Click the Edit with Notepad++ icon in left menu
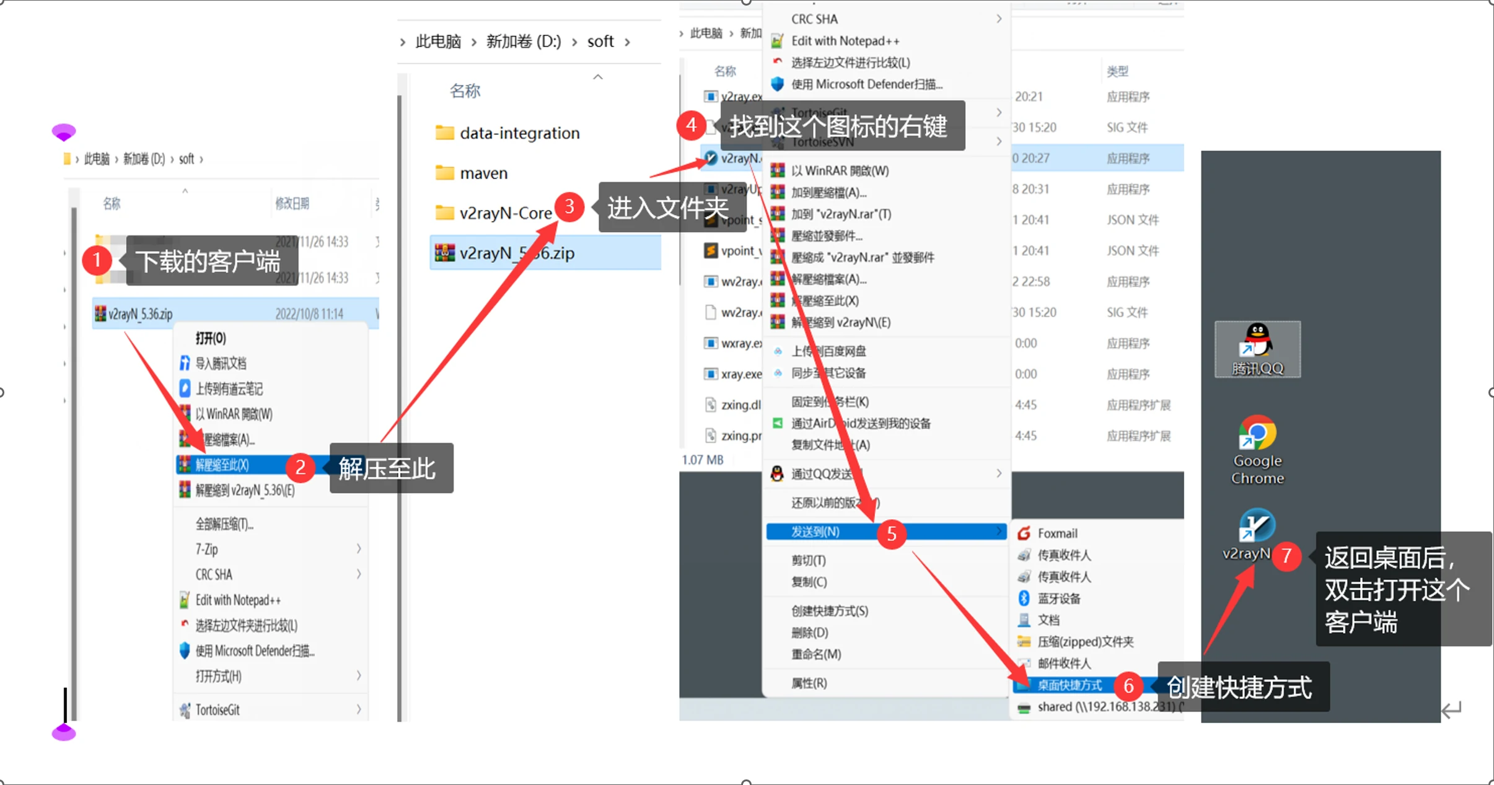The height and width of the screenshot is (785, 1494). pos(185,600)
